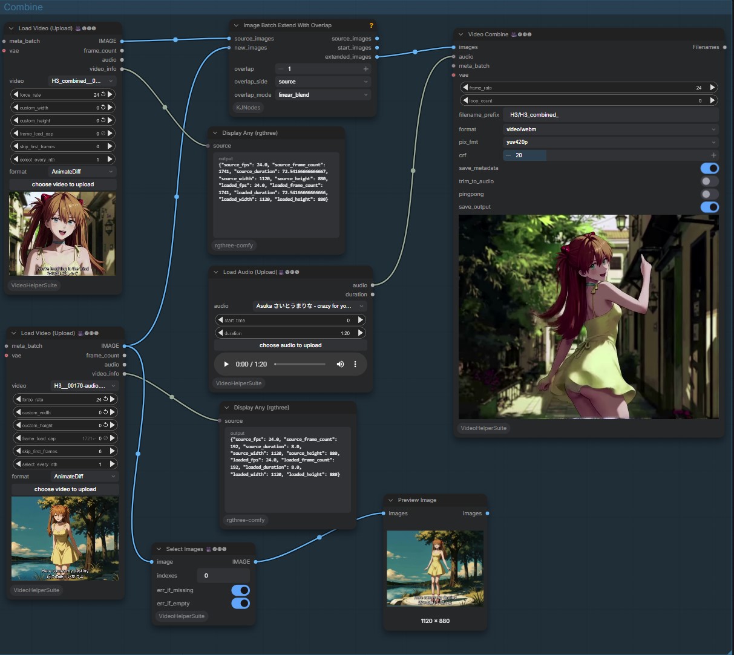The width and height of the screenshot is (734, 655).
Task: Decrease the overlap value with minus
Action: click(x=281, y=69)
